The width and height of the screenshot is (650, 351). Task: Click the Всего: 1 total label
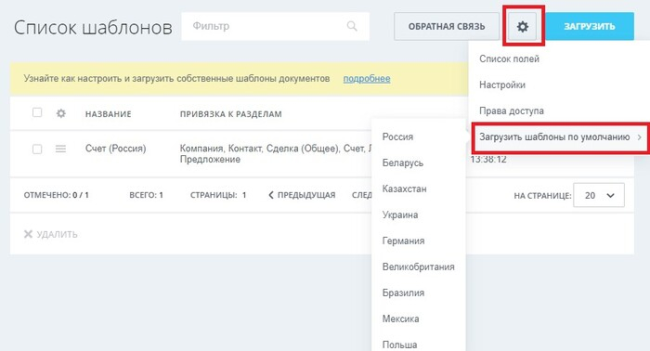(146, 195)
